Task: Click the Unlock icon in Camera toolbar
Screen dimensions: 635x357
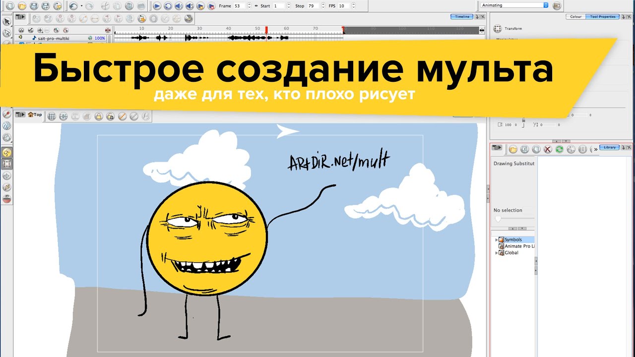Action: (x=110, y=117)
